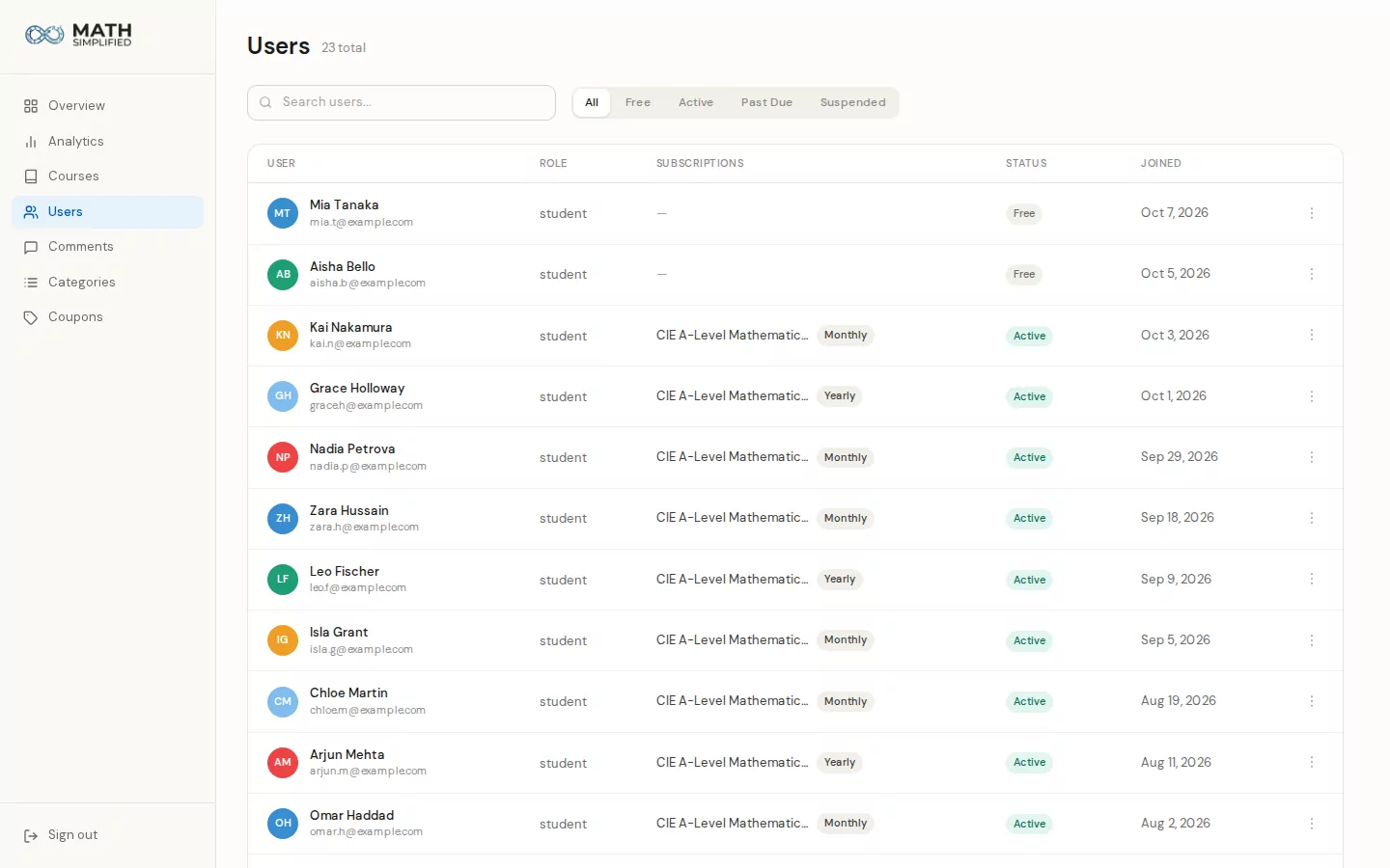Open row actions menu for Aisha Bello
The width and height of the screenshot is (1390, 868).
(1312, 274)
